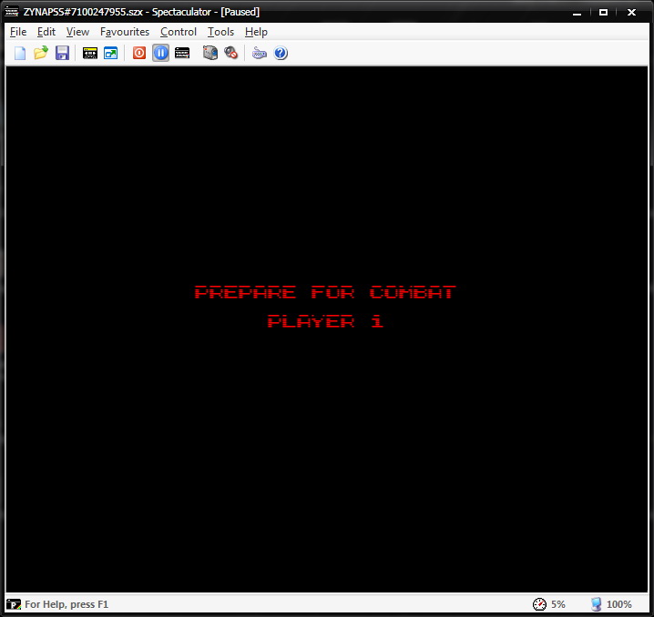This screenshot has height=617, width=654.
Task: Open the Control menu
Action: click(179, 32)
